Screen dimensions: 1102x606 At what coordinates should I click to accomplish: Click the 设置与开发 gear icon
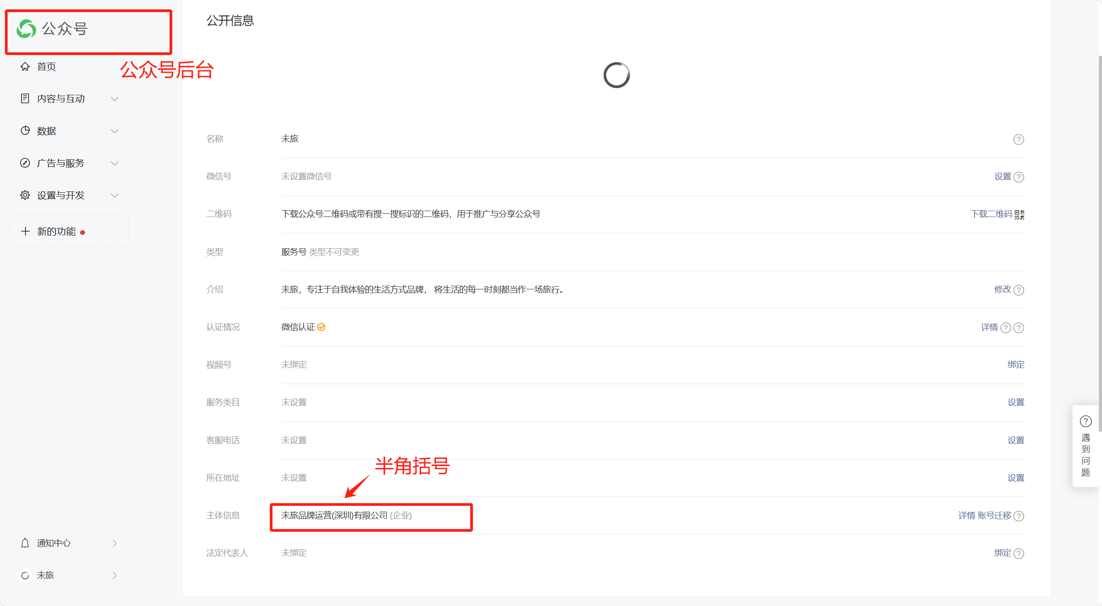click(25, 195)
